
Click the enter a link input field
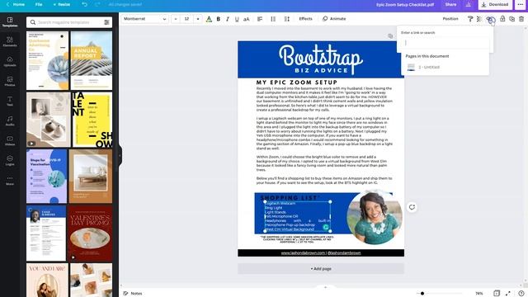445,43
